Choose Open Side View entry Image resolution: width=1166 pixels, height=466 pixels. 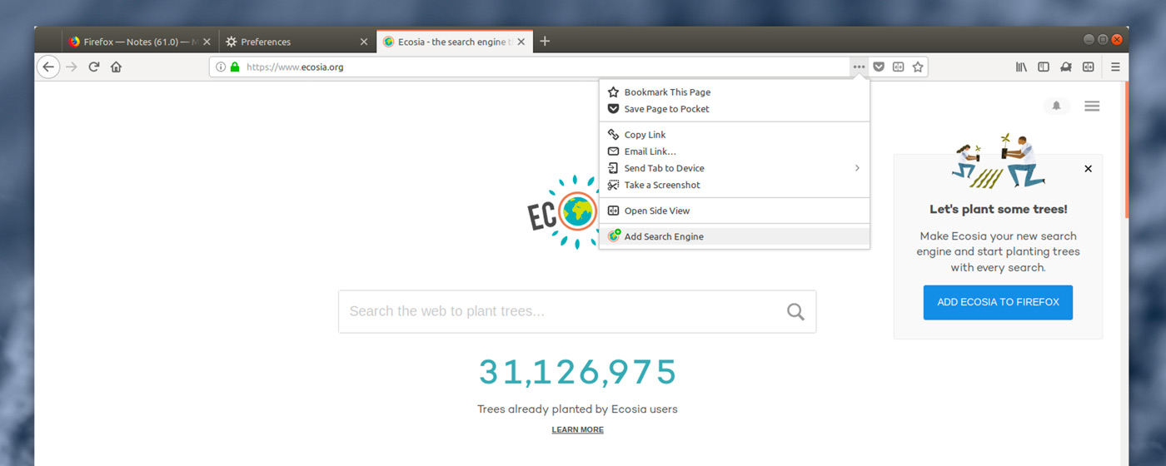pyautogui.click(x=735, y=211)
